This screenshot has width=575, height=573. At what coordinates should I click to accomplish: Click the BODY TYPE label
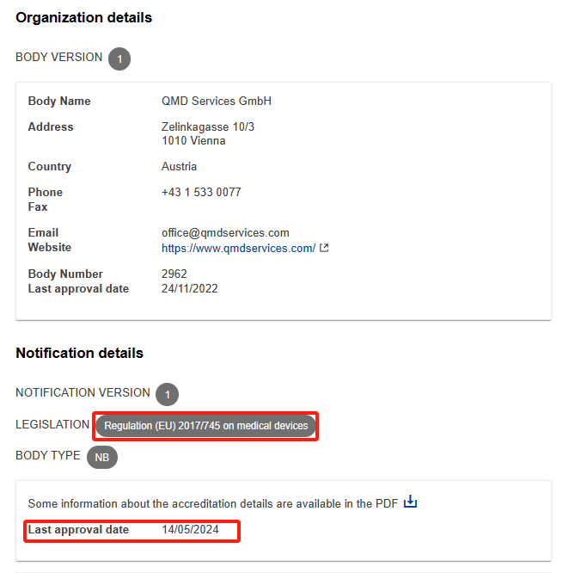click(x=48, y=455)
